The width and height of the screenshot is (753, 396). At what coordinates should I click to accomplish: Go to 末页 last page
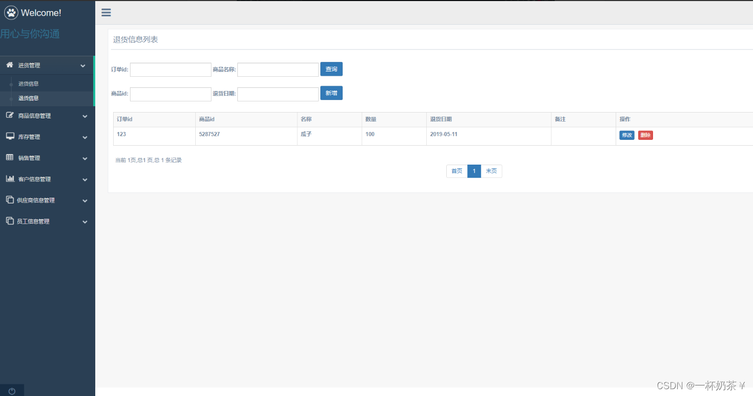tap(491, 171)
